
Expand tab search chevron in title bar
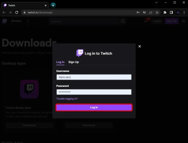(x=156, y=2)
